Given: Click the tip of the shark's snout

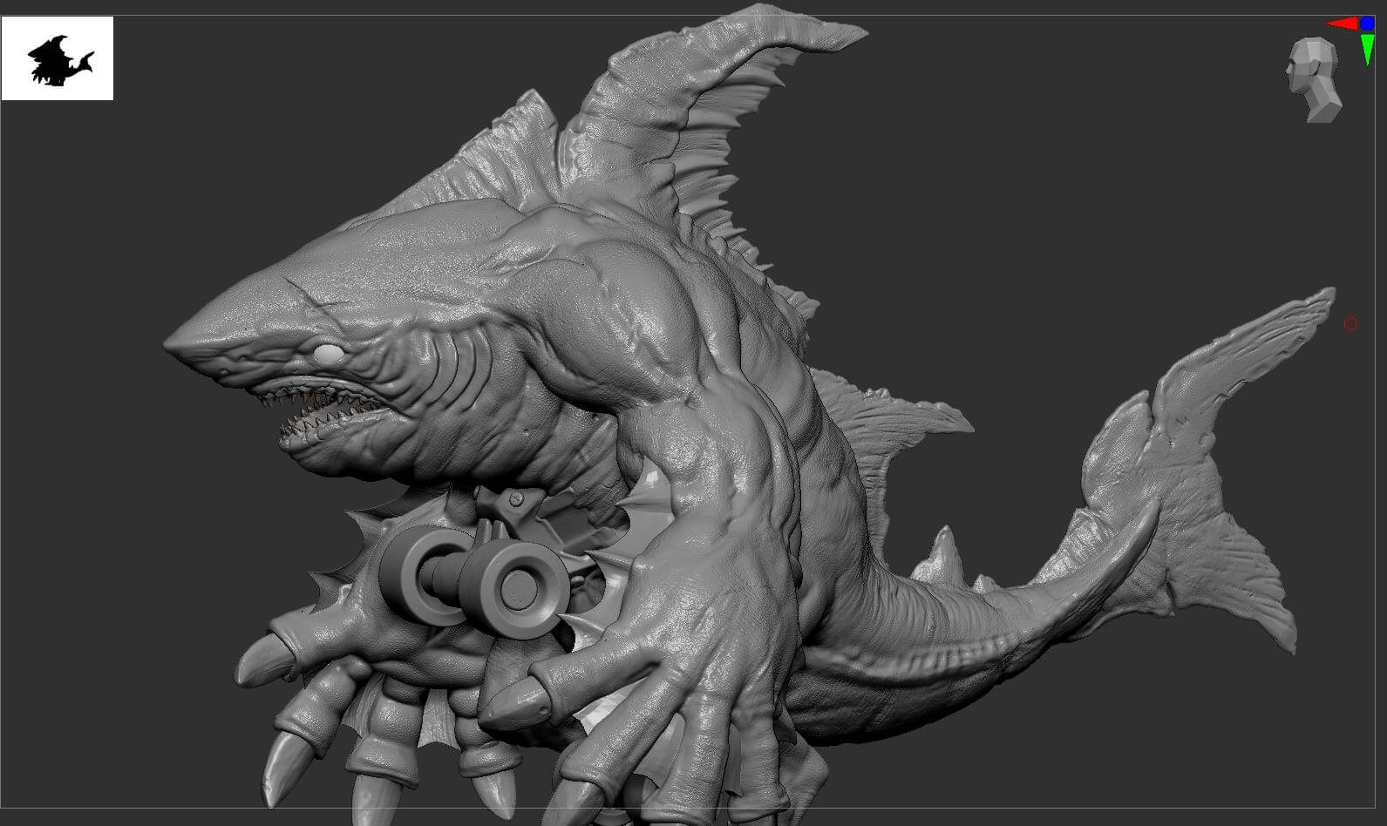Looking at the screenshot, I should pos(171,344).
